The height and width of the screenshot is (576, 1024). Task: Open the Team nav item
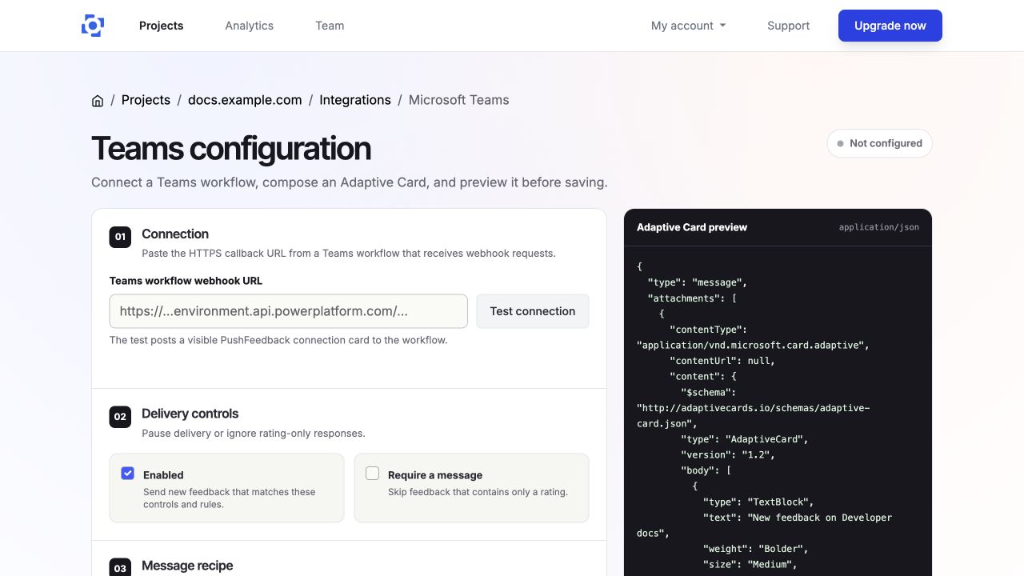pos(330,26)
